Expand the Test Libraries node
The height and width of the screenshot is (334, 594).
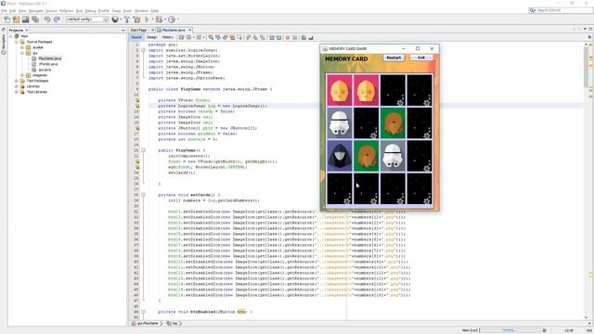point(17,92)
